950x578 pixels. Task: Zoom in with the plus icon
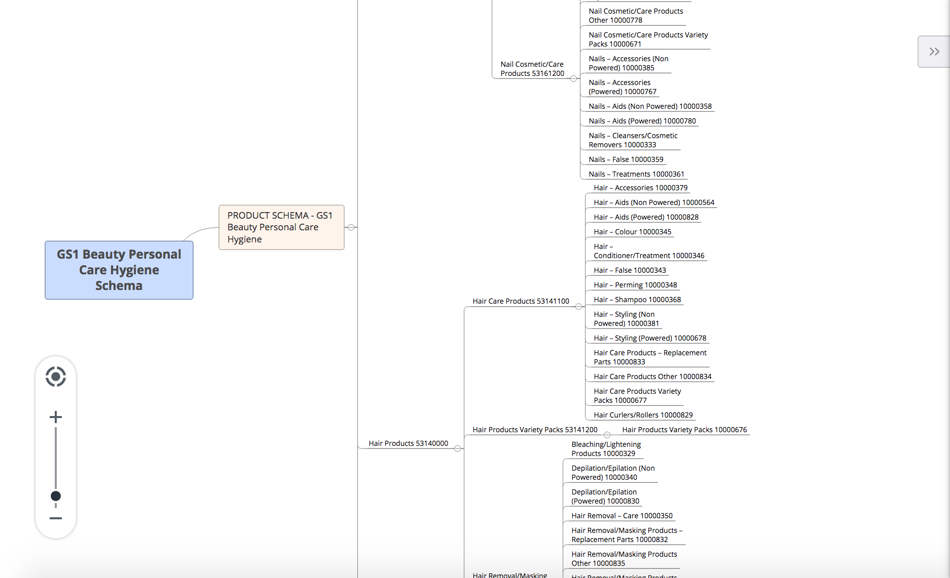pos(56,417)
